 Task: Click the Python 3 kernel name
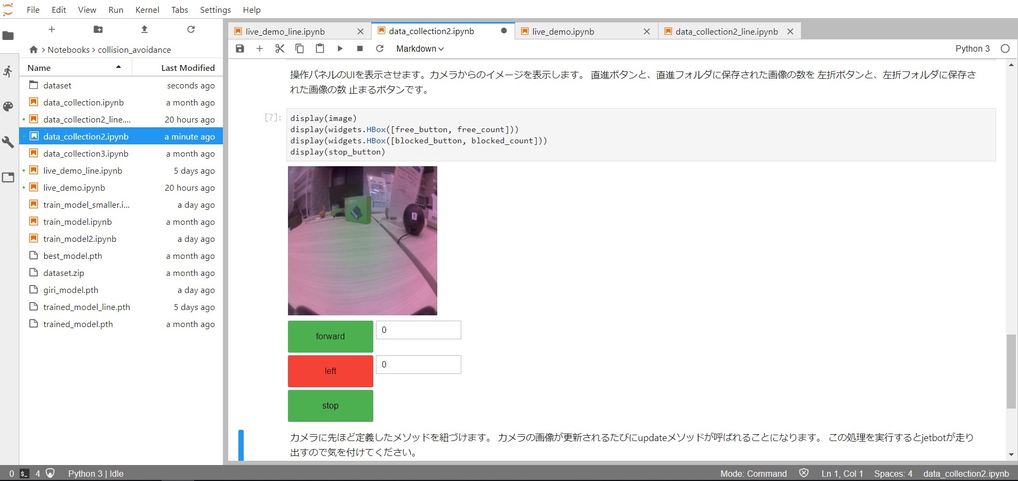(x=972, y=48)
